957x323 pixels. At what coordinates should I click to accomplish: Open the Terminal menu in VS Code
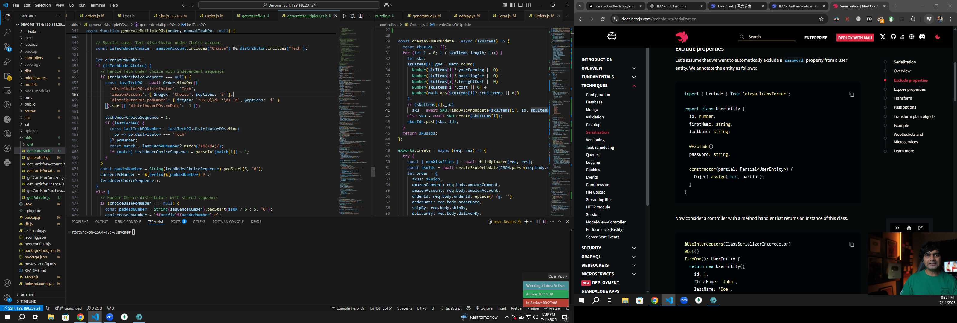click(x=97, y=5)
